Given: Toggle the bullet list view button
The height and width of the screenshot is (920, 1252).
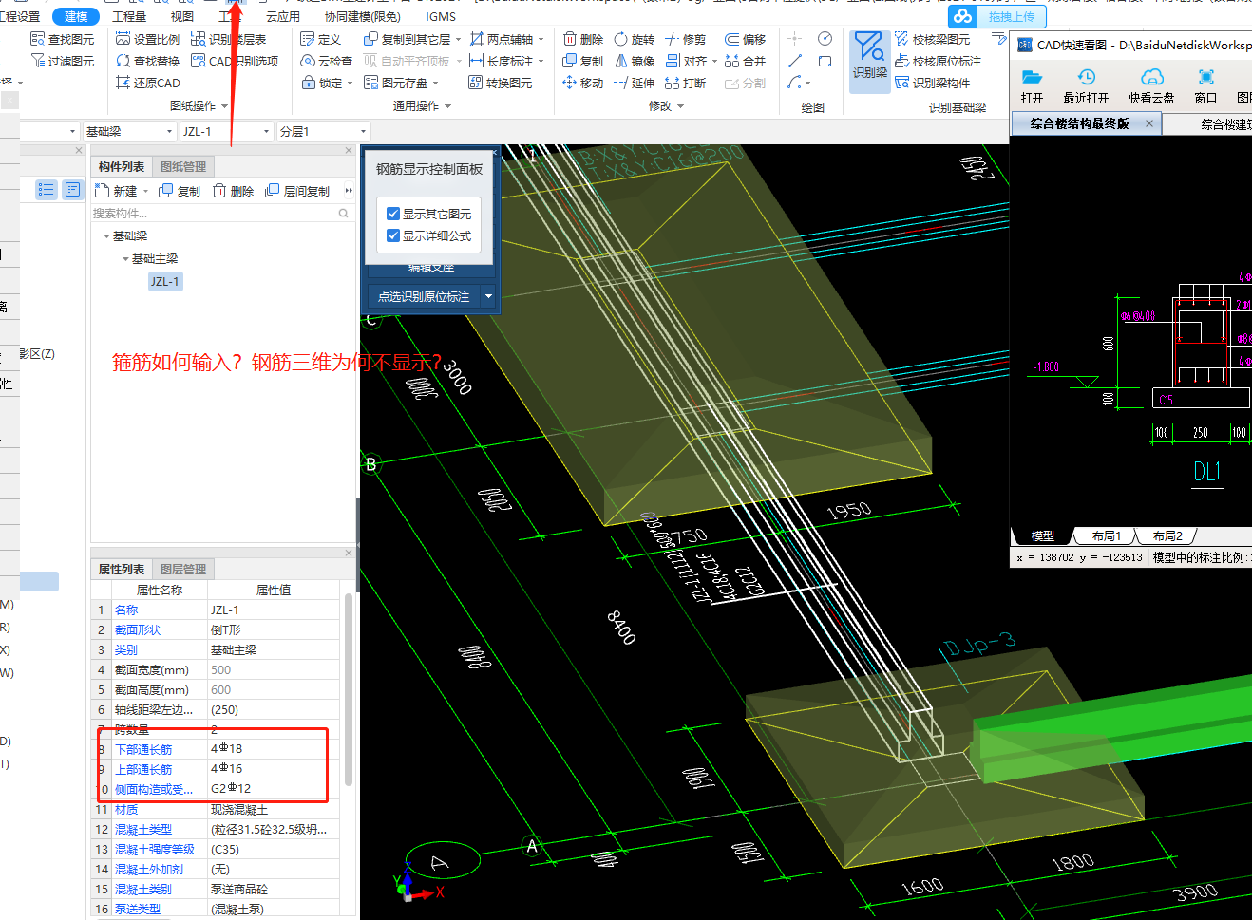Looking at the screenshot, I should (x=46, y=190).
